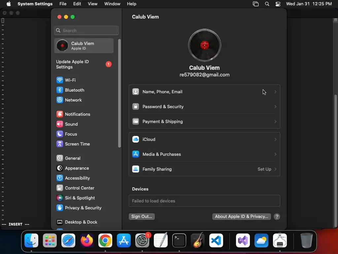
Task: Open the Weather app from the Dock
Action: [x=261, y=240]
